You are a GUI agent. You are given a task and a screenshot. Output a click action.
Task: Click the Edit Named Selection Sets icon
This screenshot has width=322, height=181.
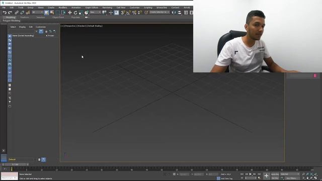click(146, 13)
